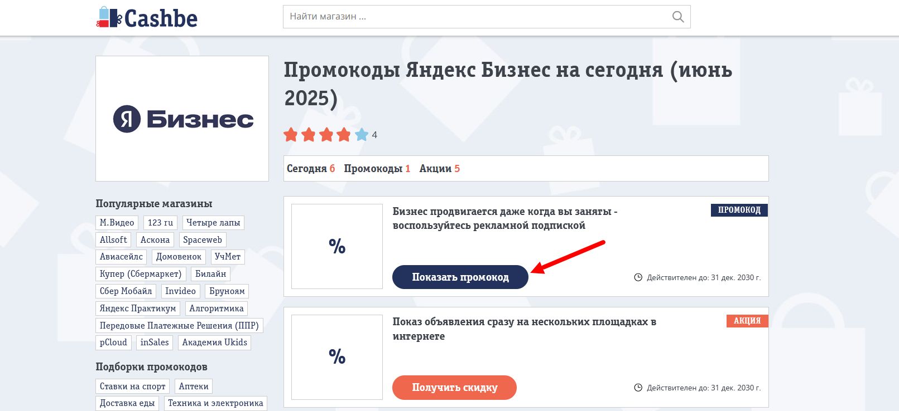899x411 pixels.
Task: Click the Cashbe logo
Action: tap(147, 18)
